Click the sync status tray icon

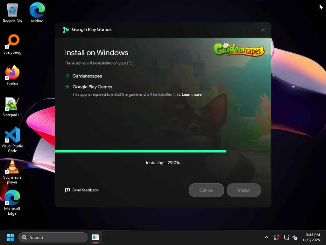point(277,237)
